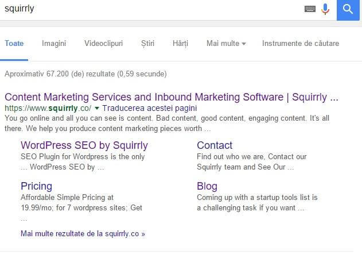This screenshot has width=362, height=254.
Task: Click Mai multe rezultate de la squirrly.co
Action: point(83,234)
